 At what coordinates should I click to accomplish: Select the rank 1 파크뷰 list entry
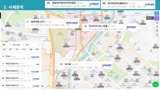[20, 57]
